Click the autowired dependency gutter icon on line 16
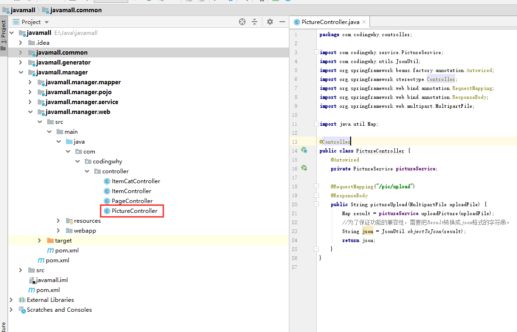Image resolution: width=517 pixels, height=332 pixels. point(304,168)
